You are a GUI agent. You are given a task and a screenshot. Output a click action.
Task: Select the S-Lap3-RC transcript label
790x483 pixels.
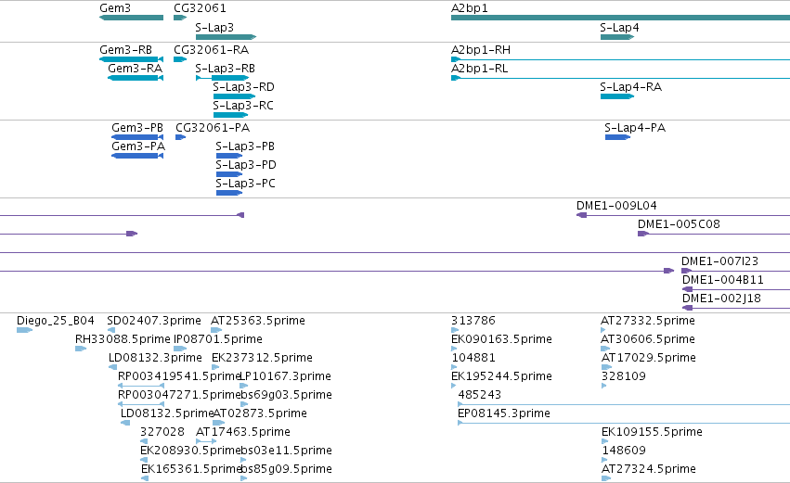pos(243,106)
